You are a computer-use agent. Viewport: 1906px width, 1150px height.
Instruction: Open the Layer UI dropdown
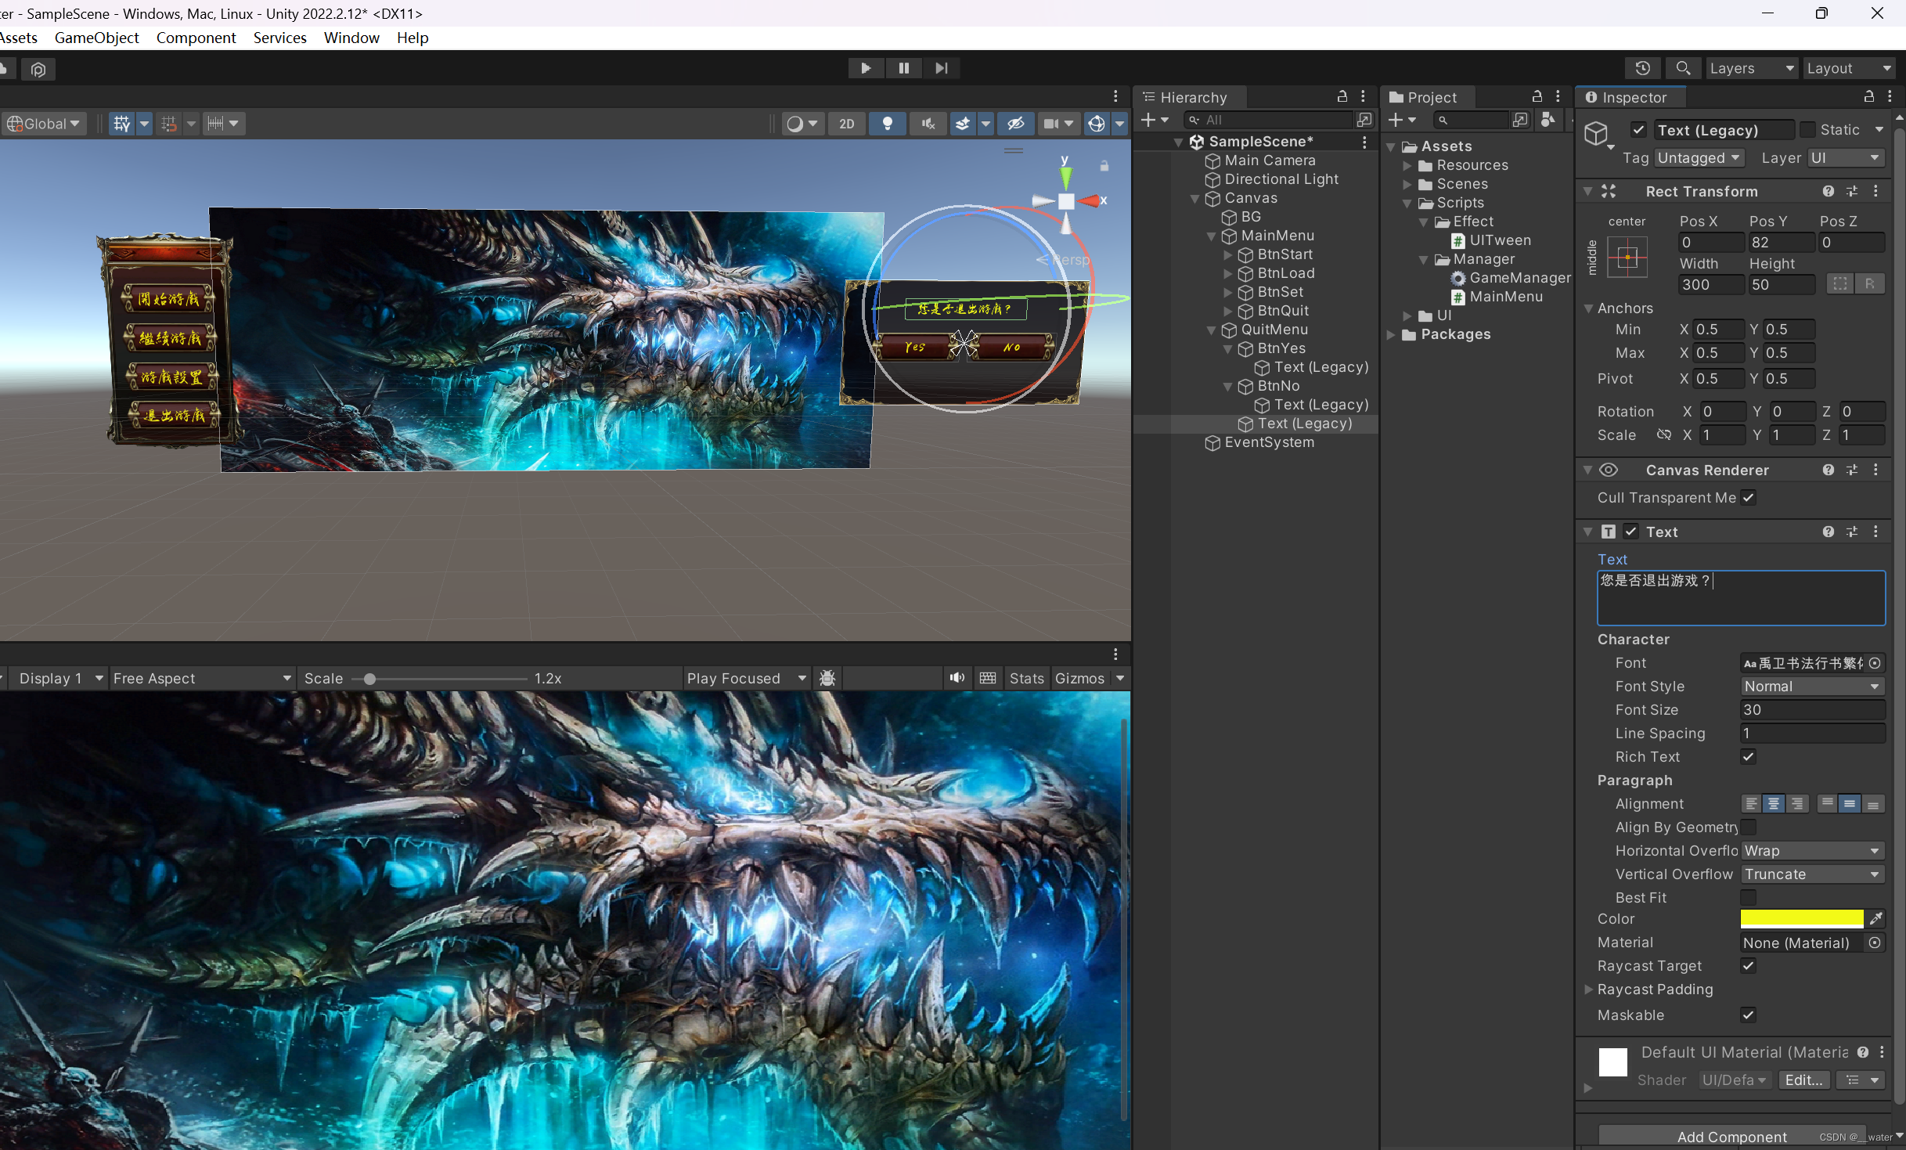[1844, 158]
